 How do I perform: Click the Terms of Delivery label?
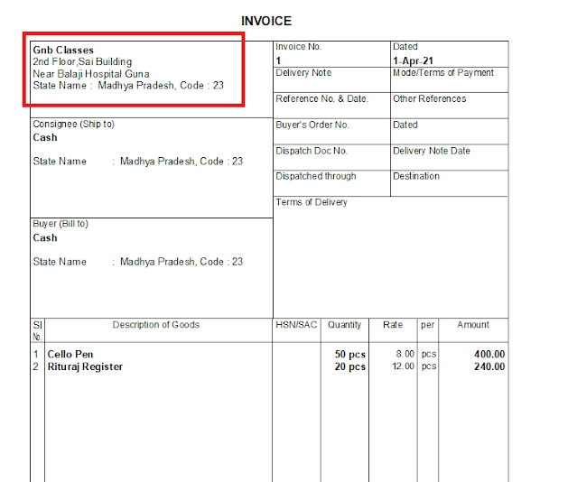(312, 202)
